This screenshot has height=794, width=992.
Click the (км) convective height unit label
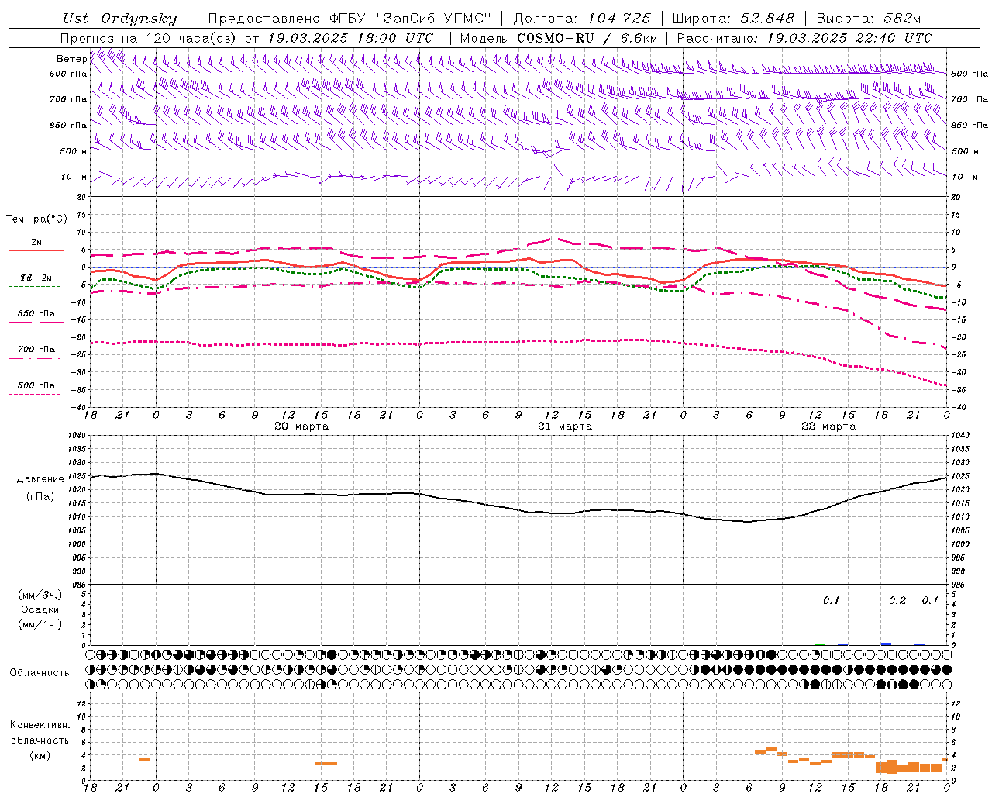point(40,755)
